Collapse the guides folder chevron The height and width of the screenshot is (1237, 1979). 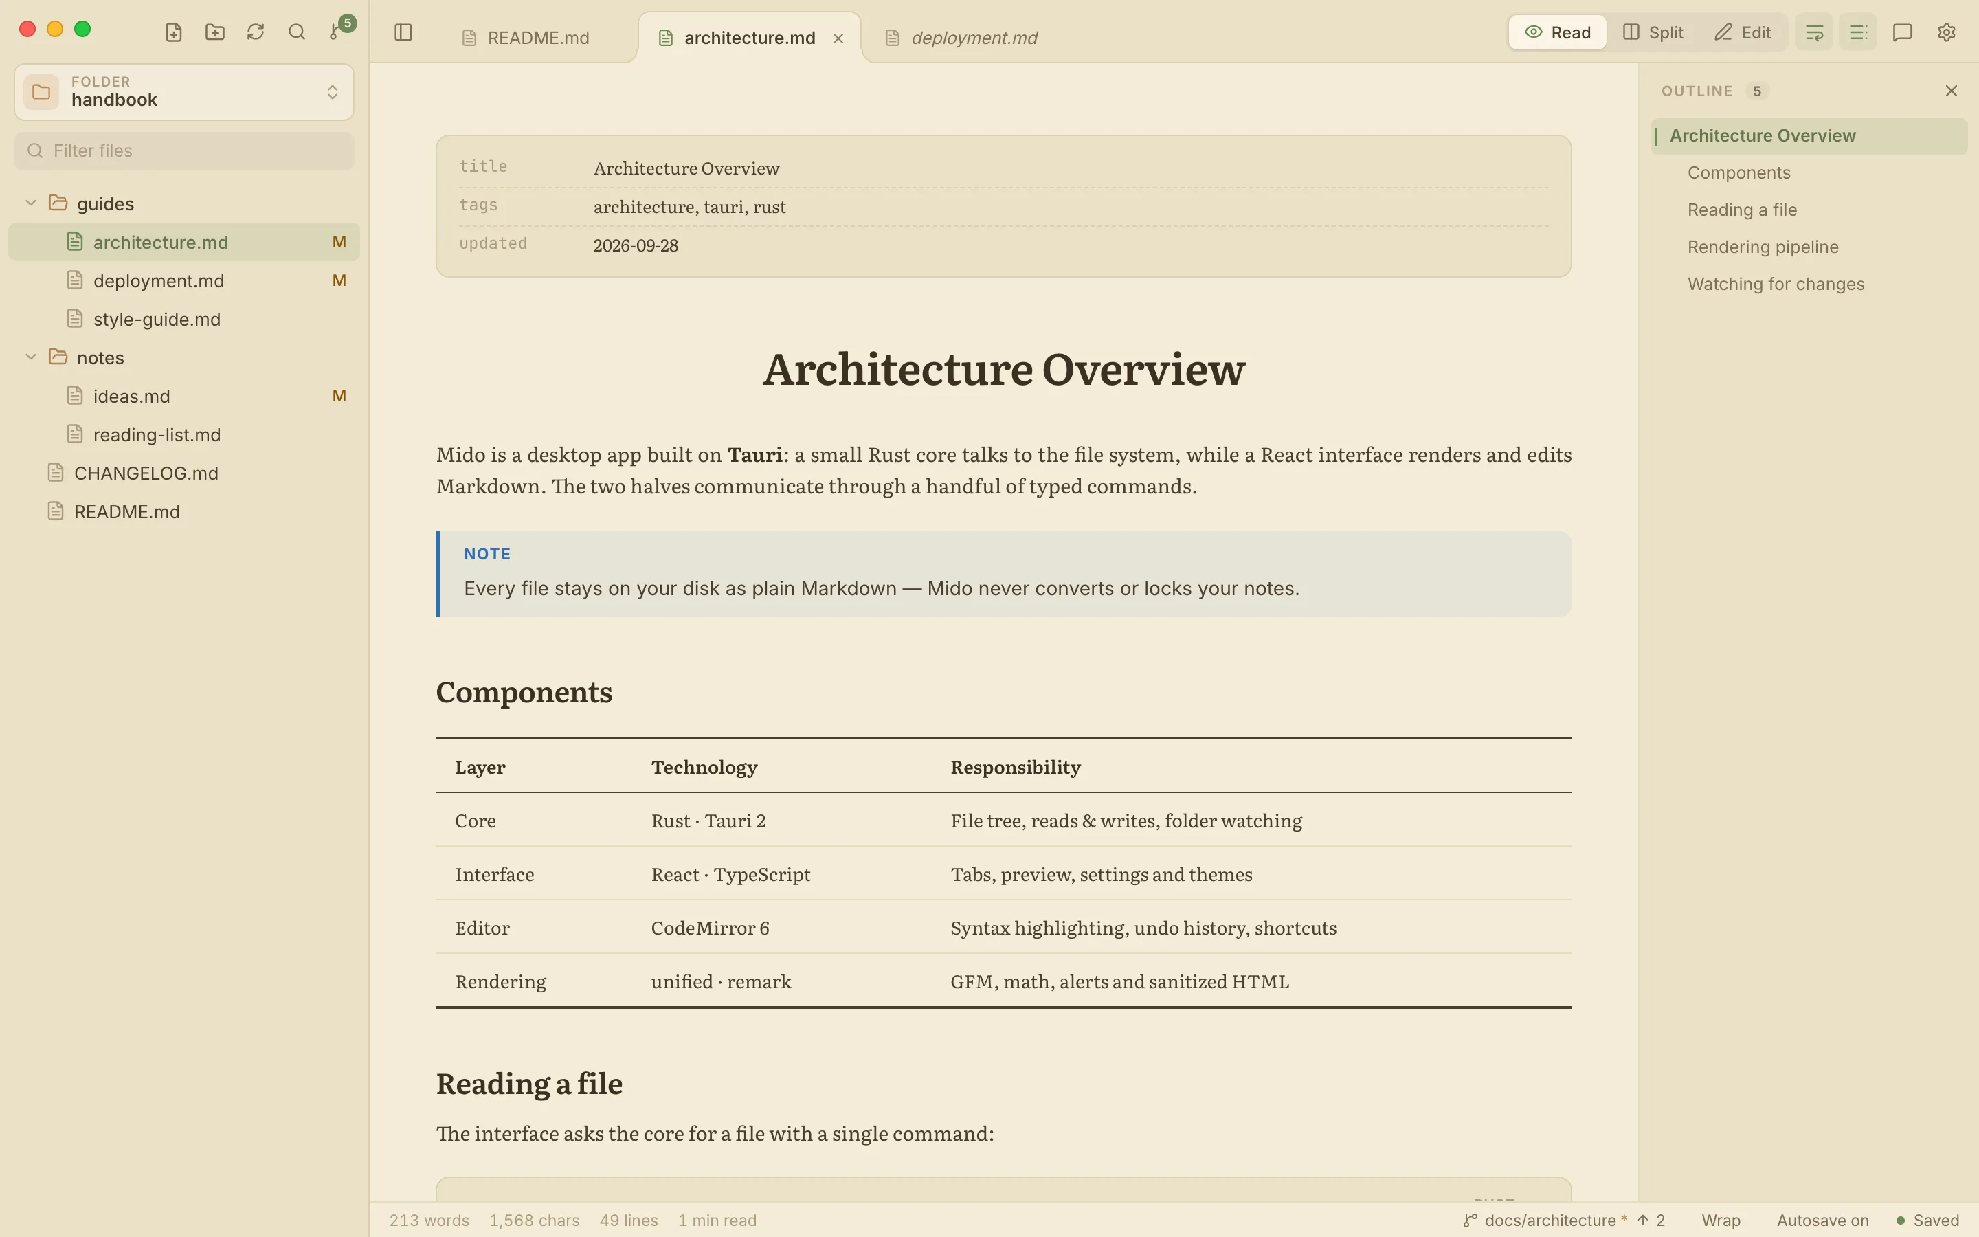click(x=31, y=203)
